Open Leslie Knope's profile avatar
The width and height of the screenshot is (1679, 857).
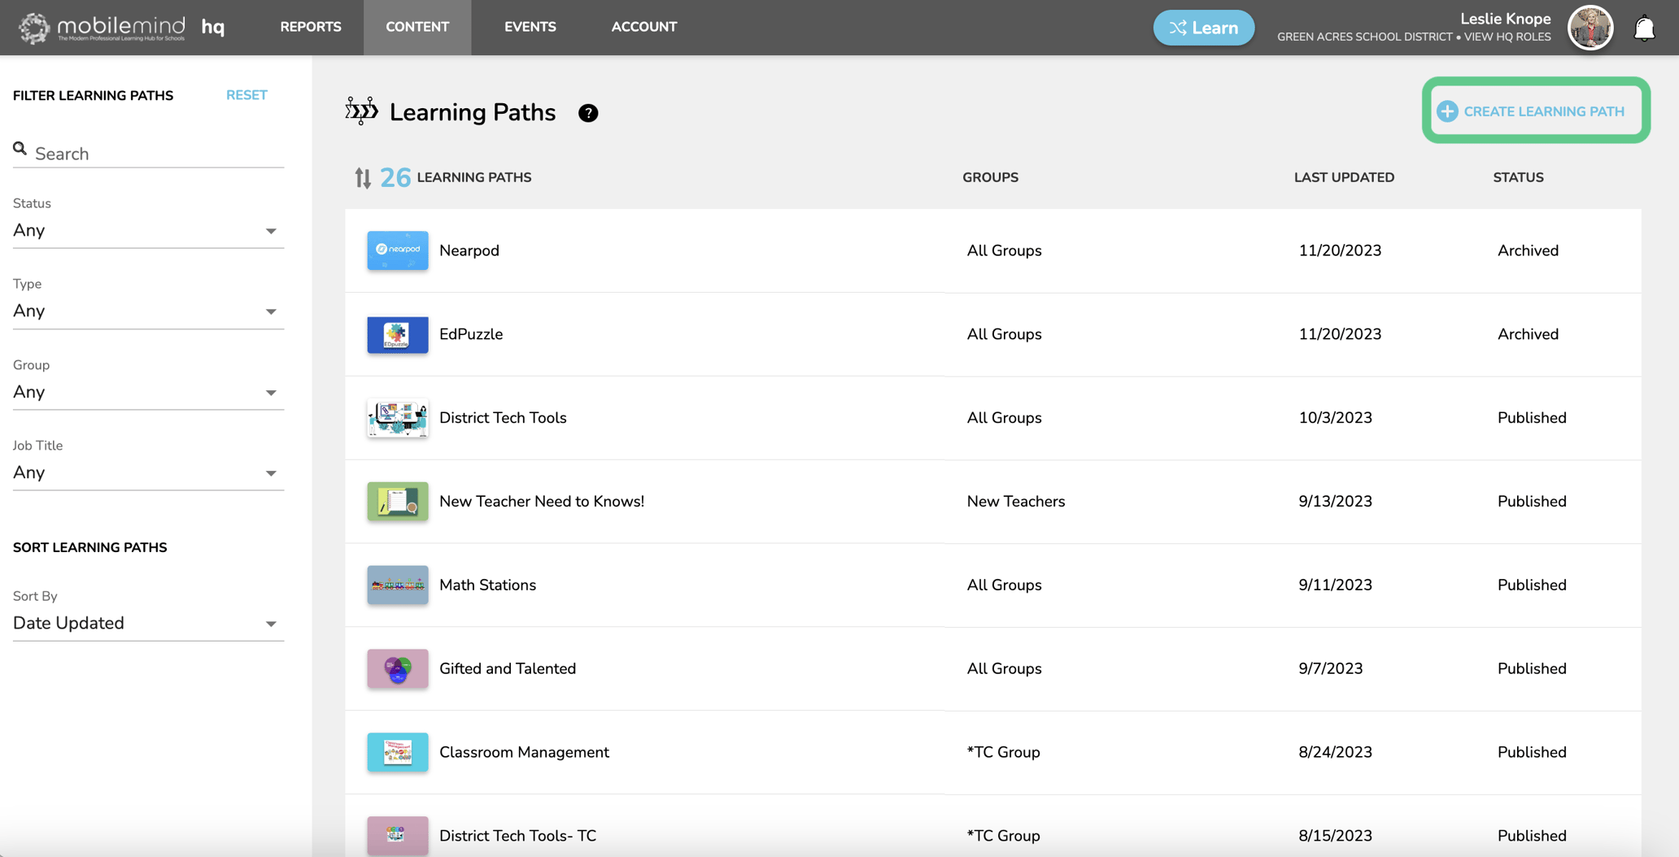point(1590,28)
